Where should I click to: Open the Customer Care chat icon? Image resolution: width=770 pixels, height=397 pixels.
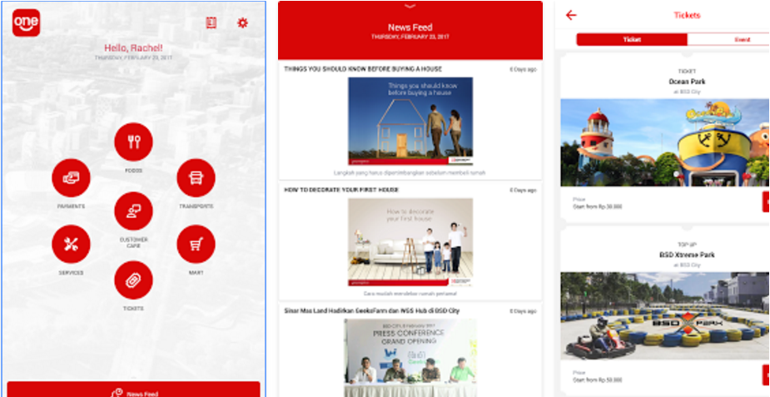(133, 211)
